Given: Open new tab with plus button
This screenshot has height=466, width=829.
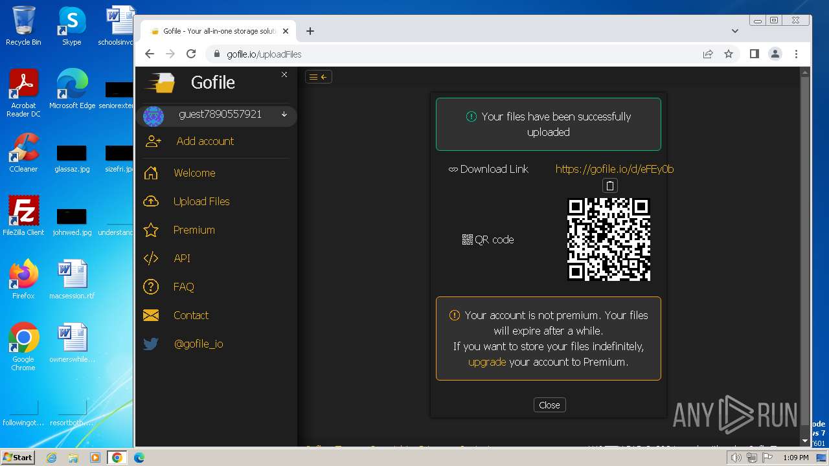Looking at the screenshot, I should [x=310, y=31].
